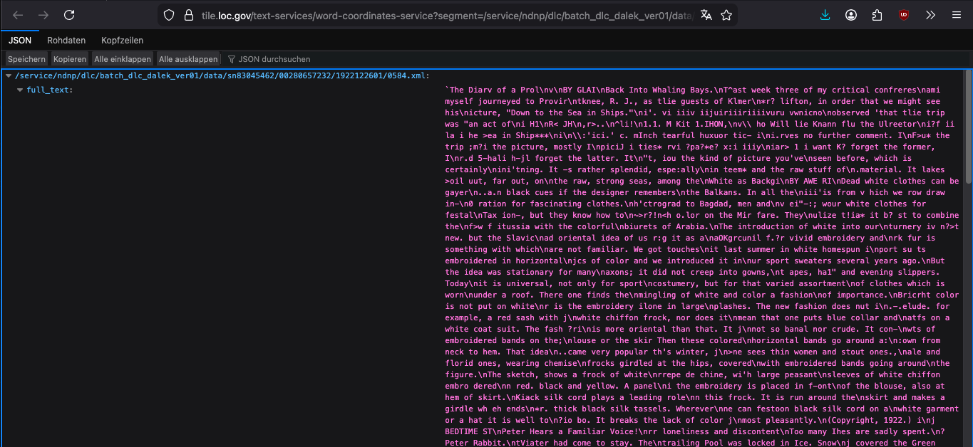Switch to the Rohdaten tab
973x447 pixels.
click(66, 41)
